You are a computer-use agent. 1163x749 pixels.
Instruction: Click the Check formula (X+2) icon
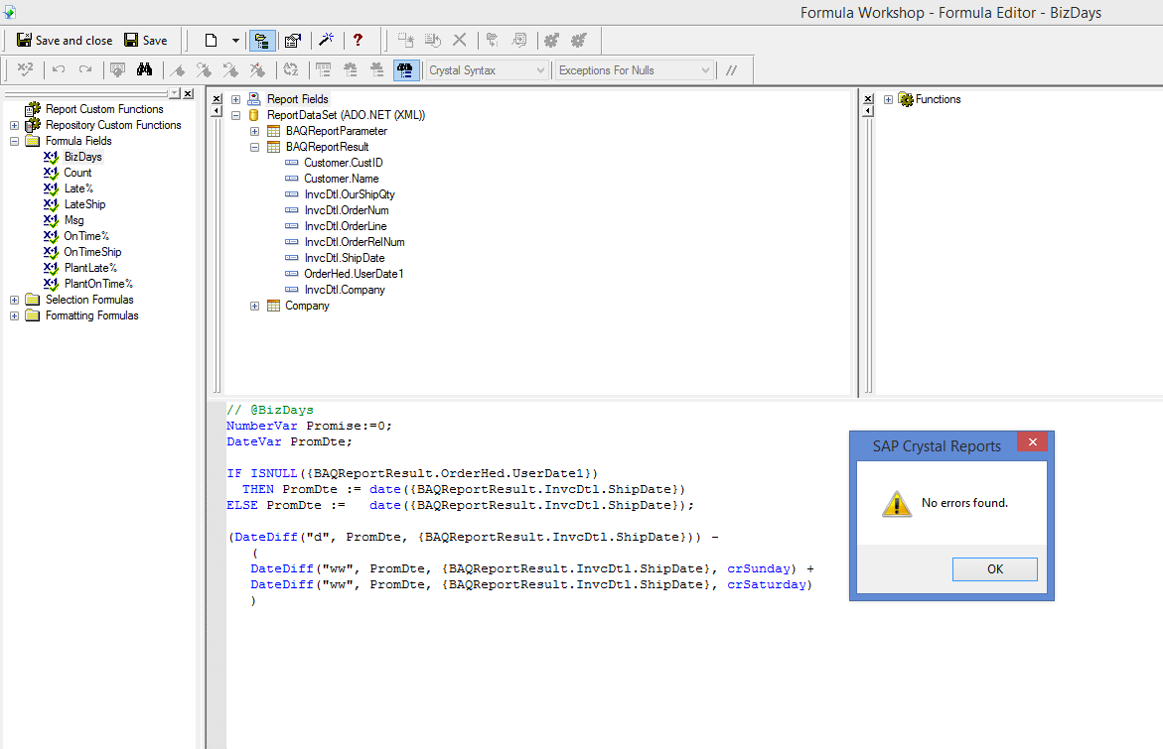[x=25, y=69]
